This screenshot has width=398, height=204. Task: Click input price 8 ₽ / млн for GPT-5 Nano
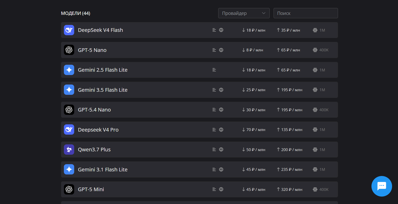pos(252,50)
